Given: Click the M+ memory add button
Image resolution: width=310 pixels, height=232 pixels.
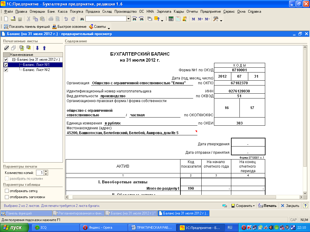Looking at the screenshot, I should point(200,19).
